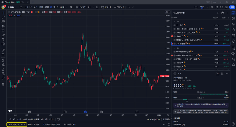Image resolution: width=236 pixels, height=127 pixels.
Task: Open the RM-1 layout dropdown
Action: [x=207, y=7]
